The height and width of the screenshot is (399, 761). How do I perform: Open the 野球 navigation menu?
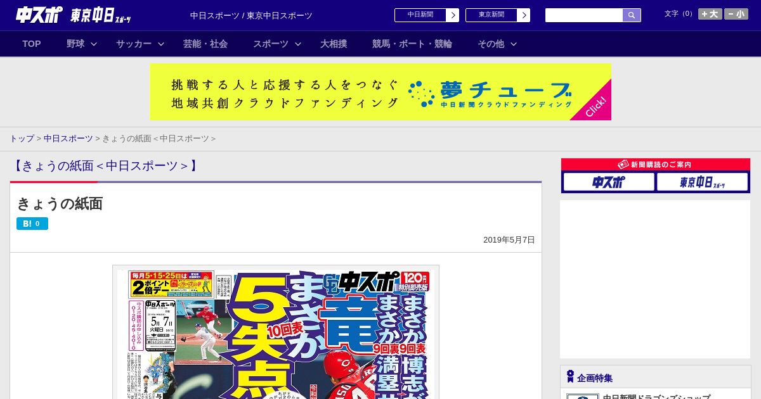[75, 44]
